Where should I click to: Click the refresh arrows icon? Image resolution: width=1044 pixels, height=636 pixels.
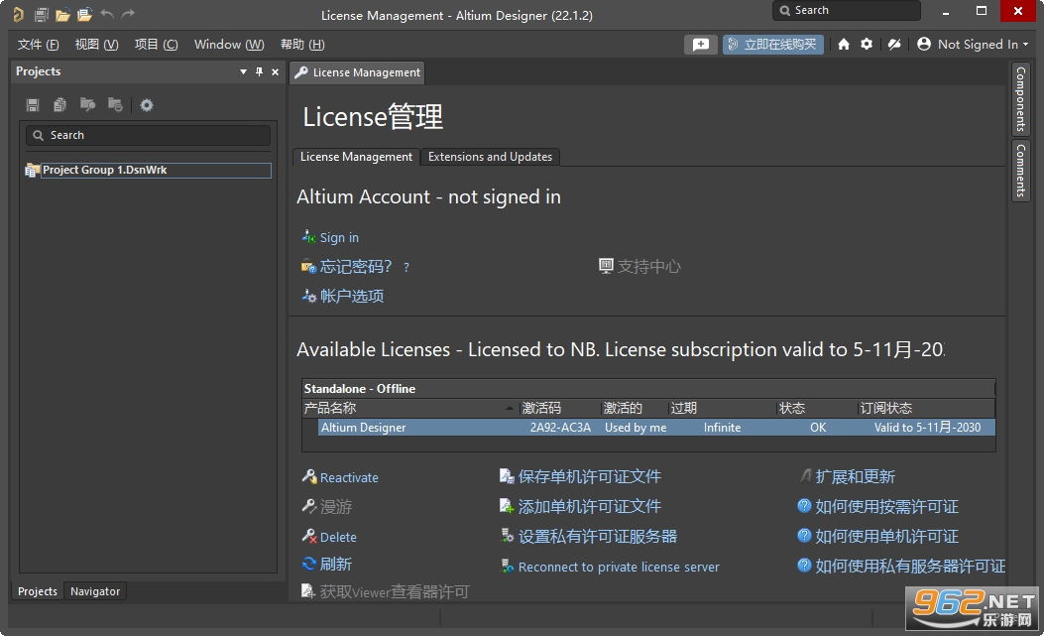click(309, 564)
